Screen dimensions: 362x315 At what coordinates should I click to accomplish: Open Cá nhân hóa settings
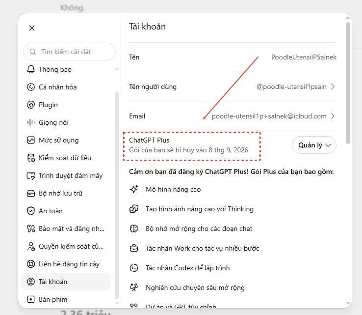66,87
